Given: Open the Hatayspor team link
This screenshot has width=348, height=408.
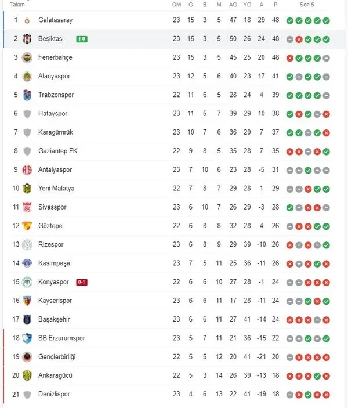Looking at the screenshot, I should (x=53, y=114).
